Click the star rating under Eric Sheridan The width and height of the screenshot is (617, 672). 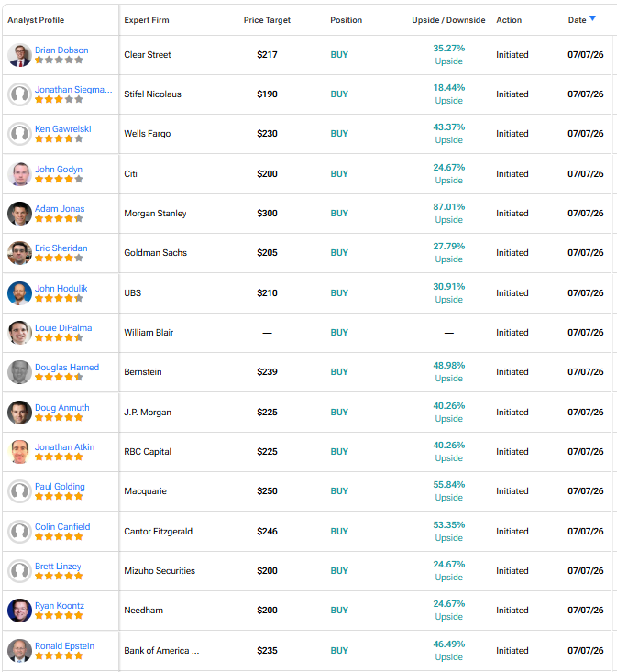coord(59,258)
